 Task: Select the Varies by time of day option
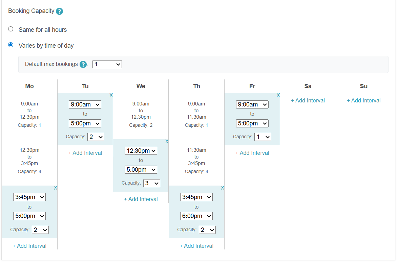tap(11, 45)
